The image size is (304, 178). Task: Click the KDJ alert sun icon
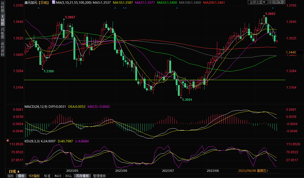pyautogui.click(x=7, y=140)
